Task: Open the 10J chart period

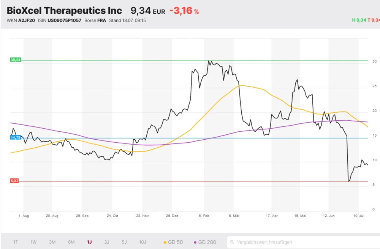Action: 142,242
